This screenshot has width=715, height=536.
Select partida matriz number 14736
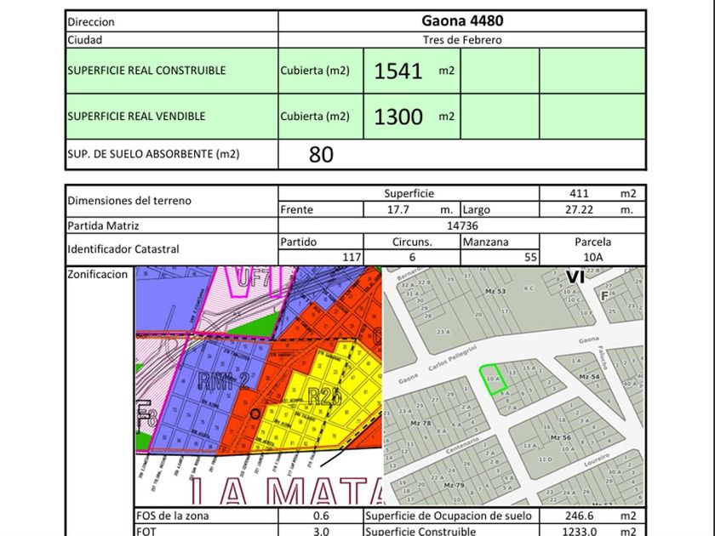(462, 226)
